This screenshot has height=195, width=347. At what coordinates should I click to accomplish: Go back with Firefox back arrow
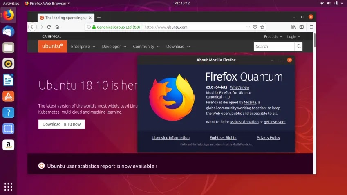33,27
